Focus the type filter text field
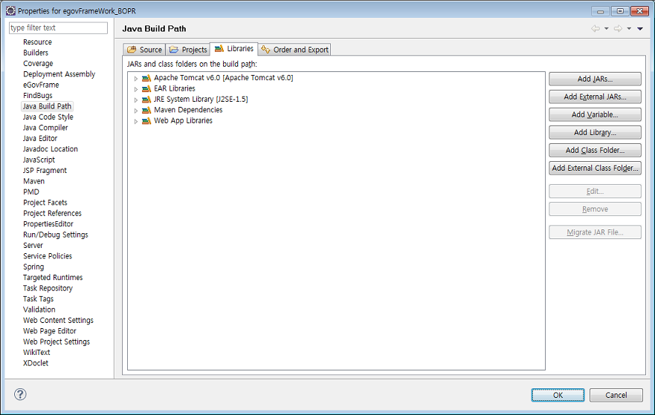Viewport: 655px width, 415px height. [58, 27]
